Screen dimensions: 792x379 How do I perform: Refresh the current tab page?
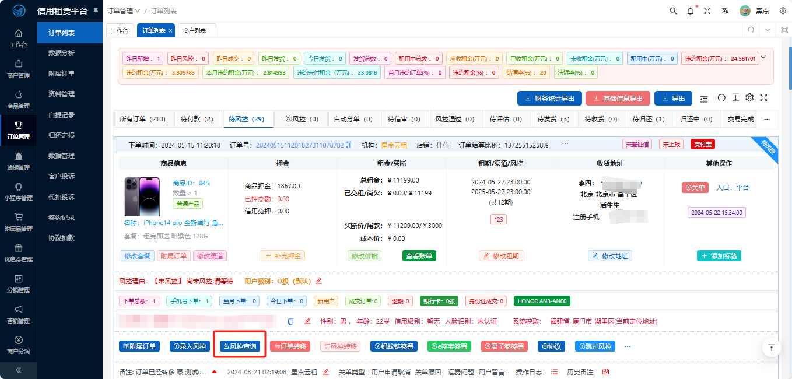751,30
